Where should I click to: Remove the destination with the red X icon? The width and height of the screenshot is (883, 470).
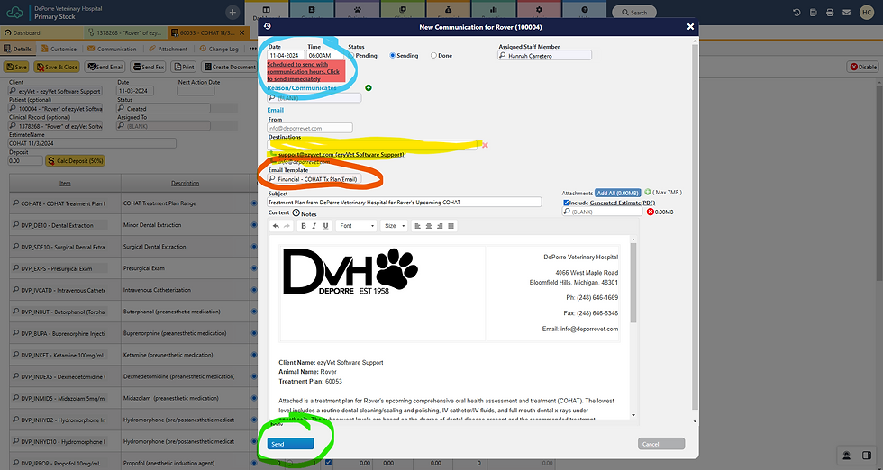(485, 145)
